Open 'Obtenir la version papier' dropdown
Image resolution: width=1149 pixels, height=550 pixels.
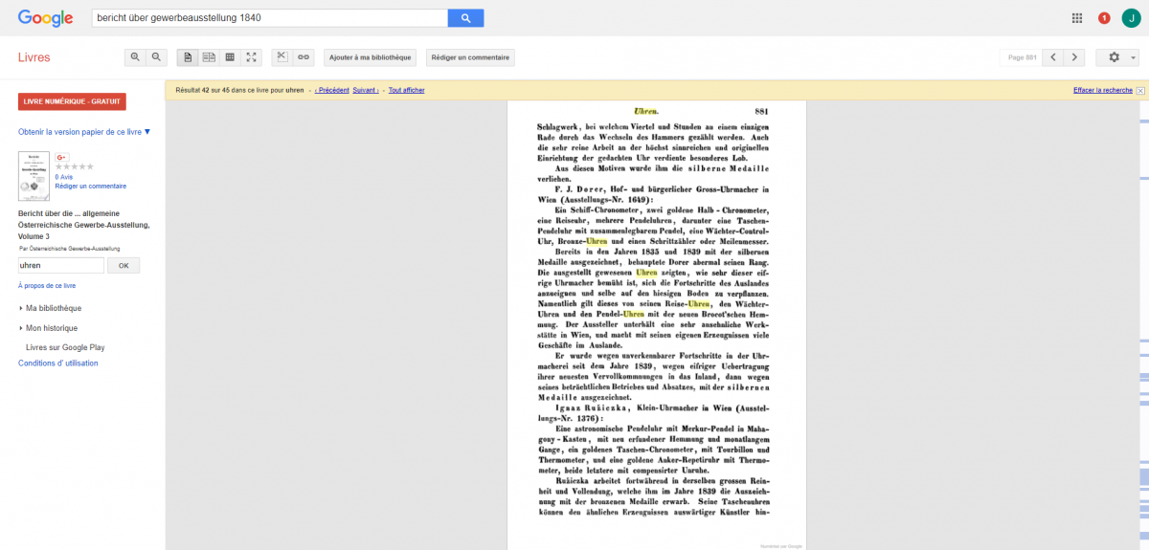[x=84, y=132]
